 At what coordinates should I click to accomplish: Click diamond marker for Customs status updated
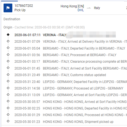click(8, 75)
